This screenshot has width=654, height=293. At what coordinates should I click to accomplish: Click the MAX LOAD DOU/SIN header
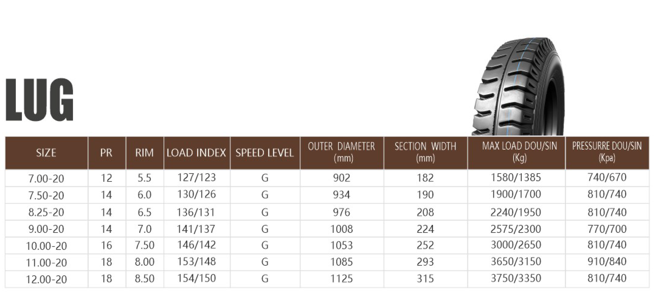pyautogui.click(x=516, y=153)
